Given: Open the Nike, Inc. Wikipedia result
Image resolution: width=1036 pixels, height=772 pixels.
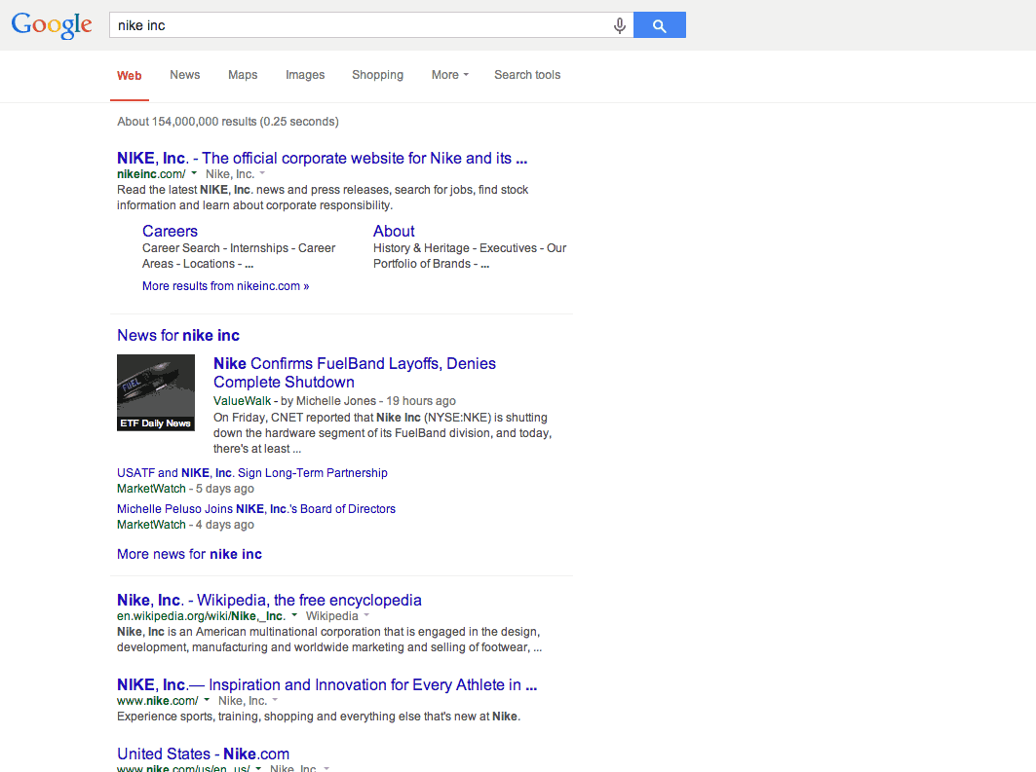Looking at the screenshot, I should coord(269,601).
